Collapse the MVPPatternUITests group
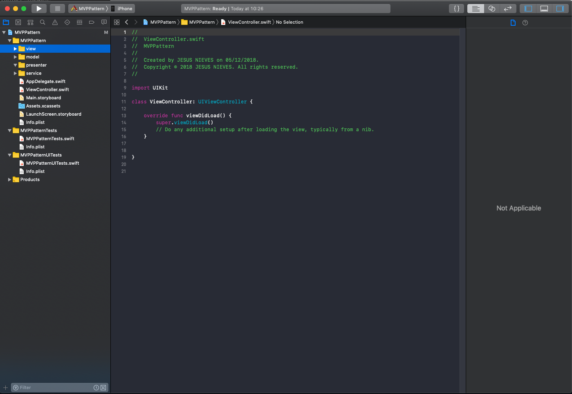This screenshot has height=394, width=572. [9, 155]
